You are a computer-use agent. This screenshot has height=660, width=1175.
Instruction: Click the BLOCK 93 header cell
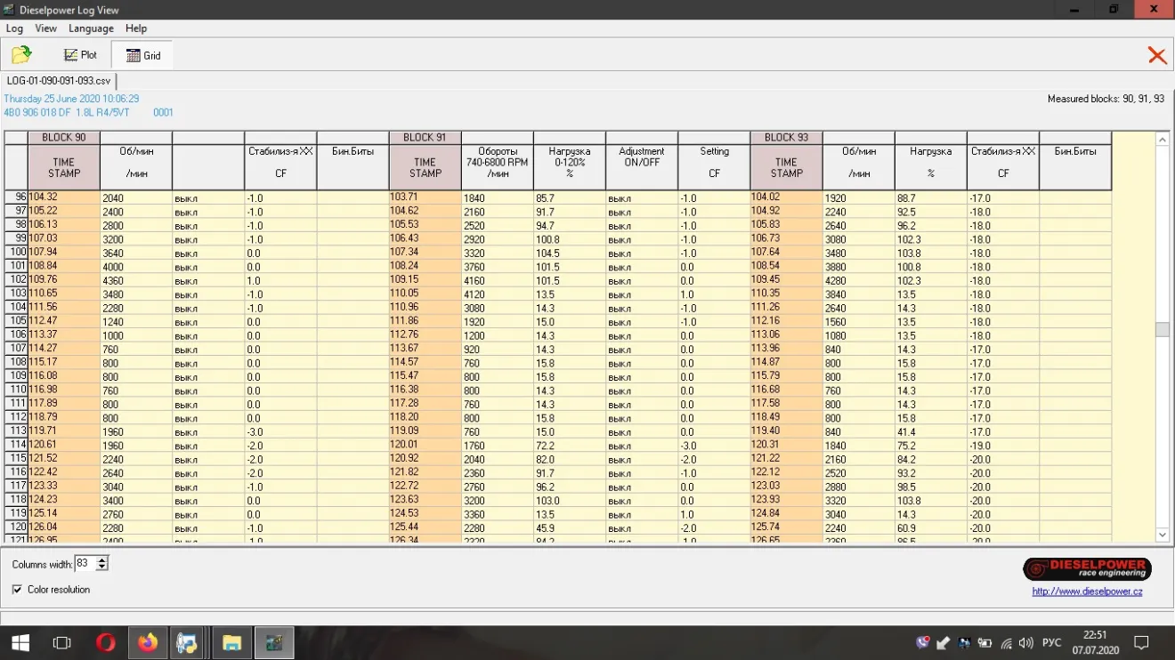tap(786, 138)
